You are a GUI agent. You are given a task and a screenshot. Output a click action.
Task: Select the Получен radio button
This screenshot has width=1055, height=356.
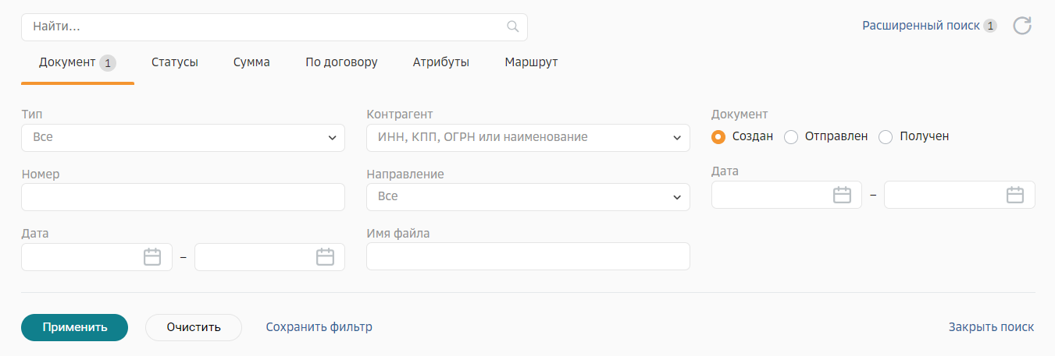click(x=886, y=136)
